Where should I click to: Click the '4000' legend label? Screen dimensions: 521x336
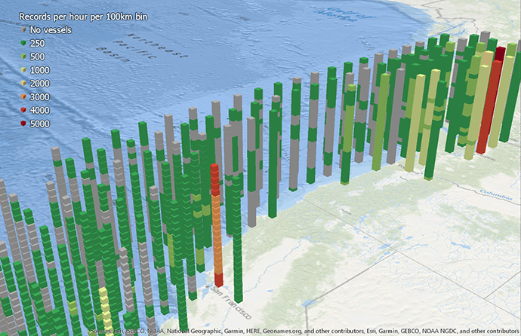(39, 110)
